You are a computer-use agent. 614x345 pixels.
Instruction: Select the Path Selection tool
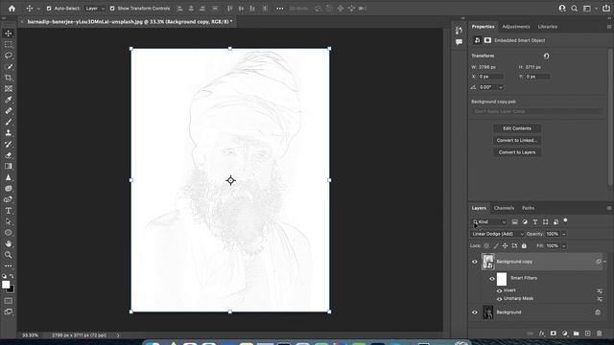pos(9,221)
